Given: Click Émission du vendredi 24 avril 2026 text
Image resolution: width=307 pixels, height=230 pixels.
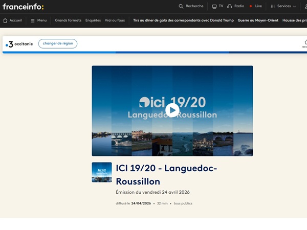Looking at the screenshot, I should pyautogui.click(x=152, y=192).
